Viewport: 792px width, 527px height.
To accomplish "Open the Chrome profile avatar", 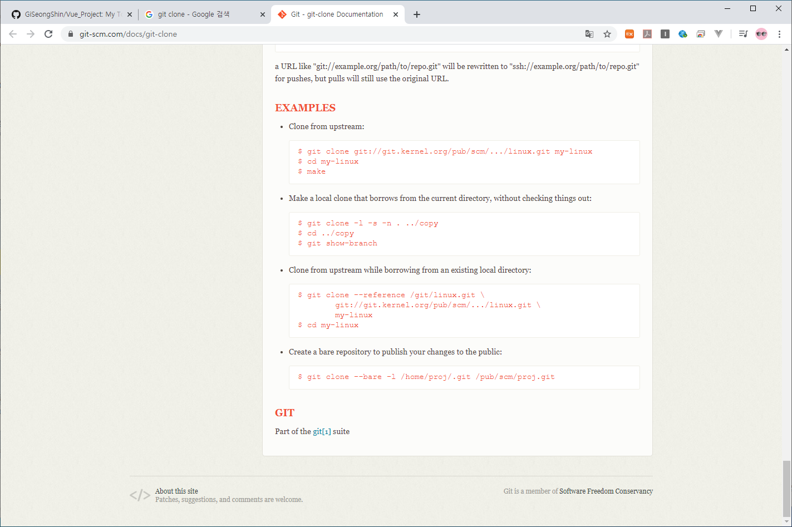I will pos(761,34).
